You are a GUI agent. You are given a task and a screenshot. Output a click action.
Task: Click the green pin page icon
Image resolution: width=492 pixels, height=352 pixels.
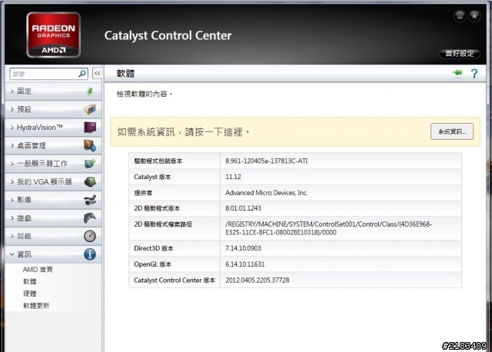coord(458,73)
